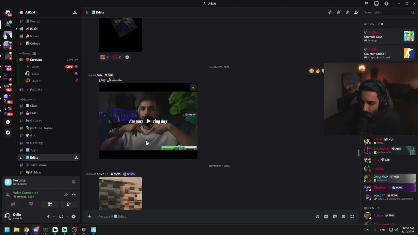Screen dimensions: 418x235
Task: Open the Social channel
Action: pos(48,21)
